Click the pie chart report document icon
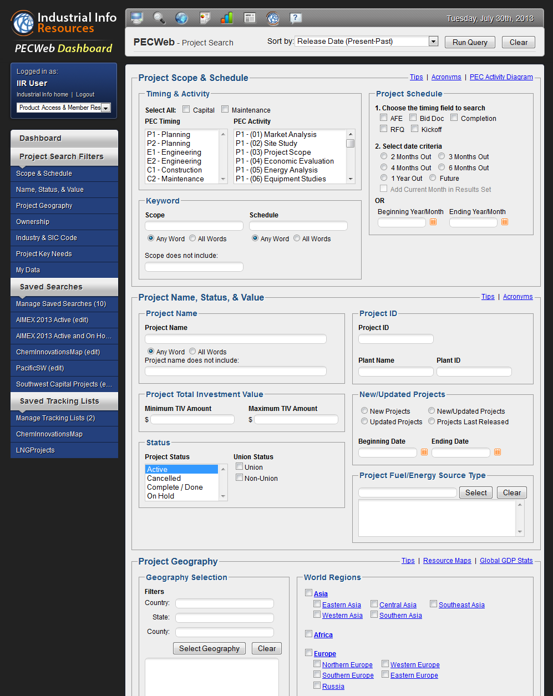Viewport: 553px width, 696px height. point(205,18)
